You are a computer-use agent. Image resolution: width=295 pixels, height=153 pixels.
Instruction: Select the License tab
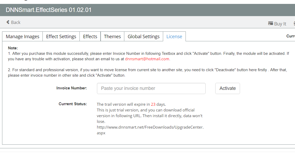coord(174,36)
